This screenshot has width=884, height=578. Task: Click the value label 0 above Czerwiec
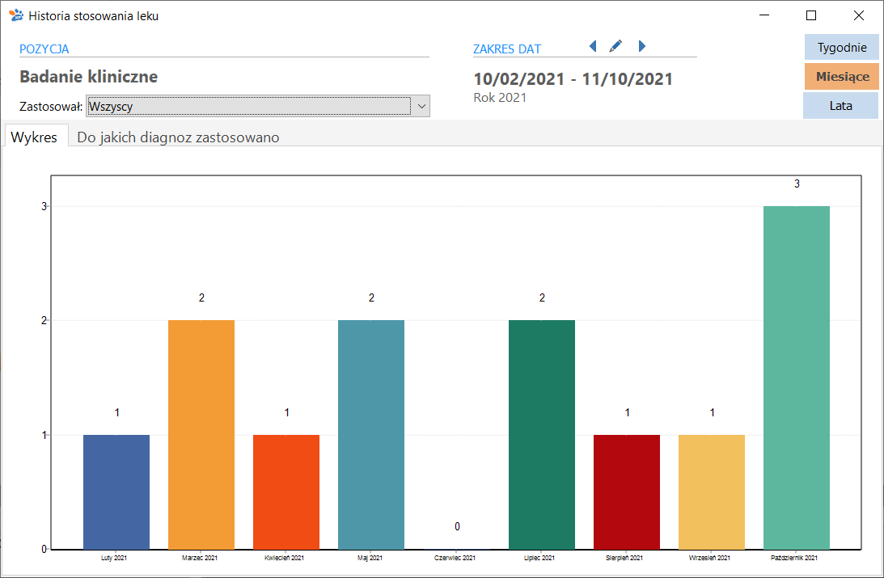click(x=457, y=527)
